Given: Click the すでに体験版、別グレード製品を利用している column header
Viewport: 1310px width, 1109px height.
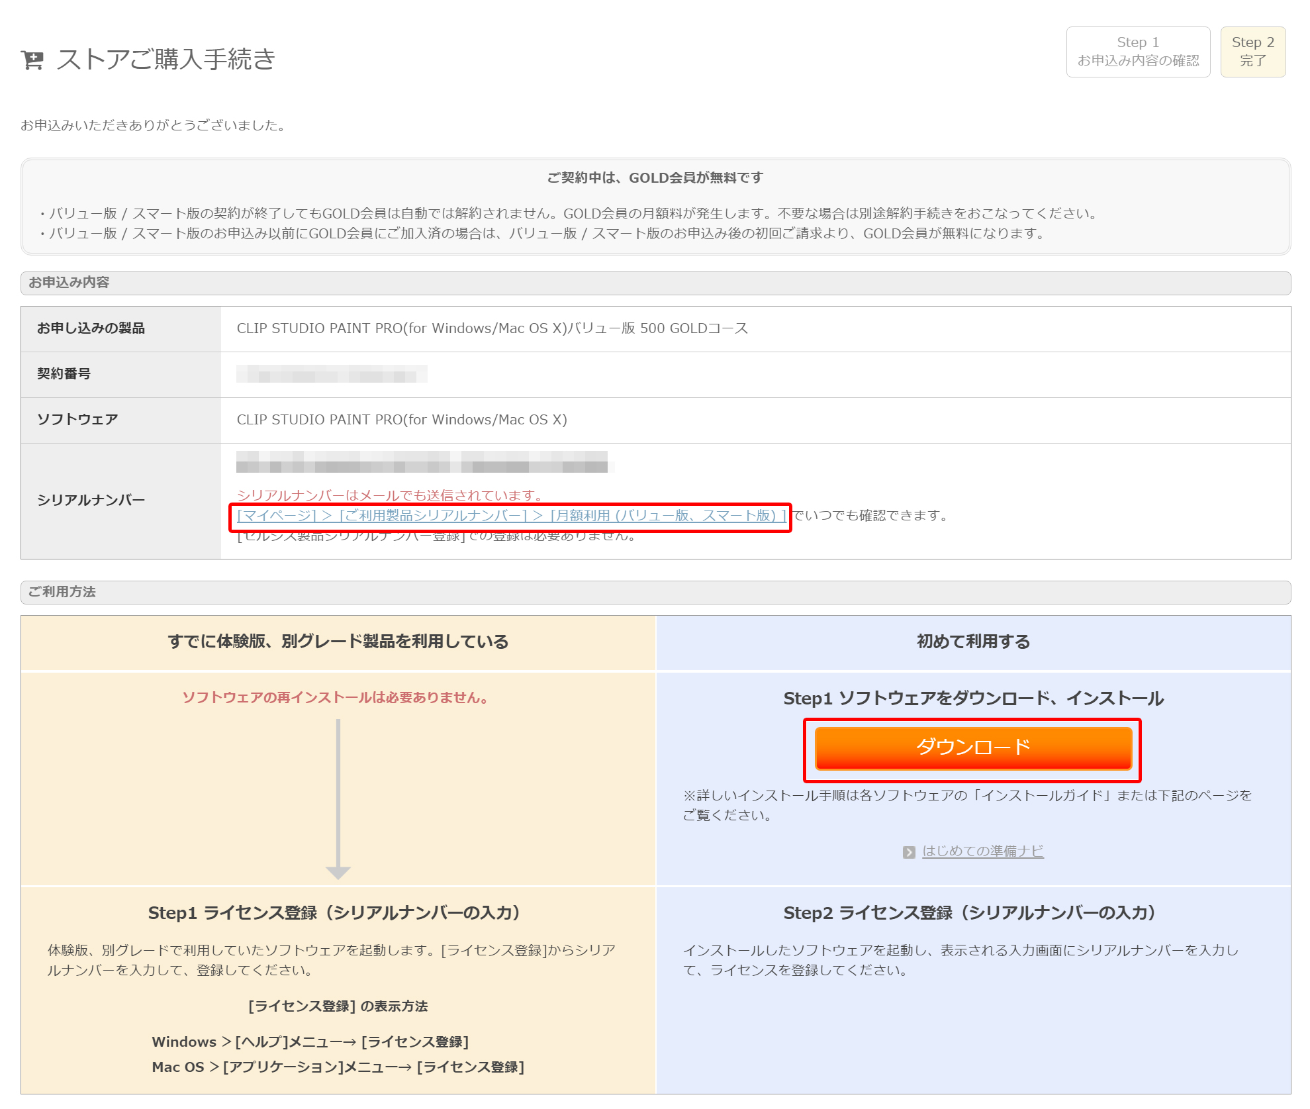Looking at the screenshot, I should [x=338, y=642].
